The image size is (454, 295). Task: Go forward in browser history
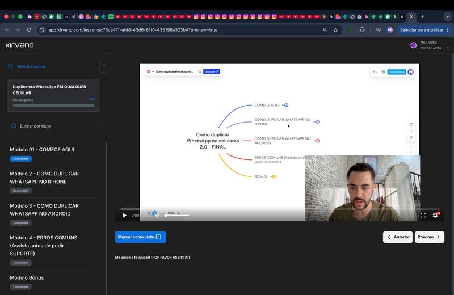click(x=18, y=30)
